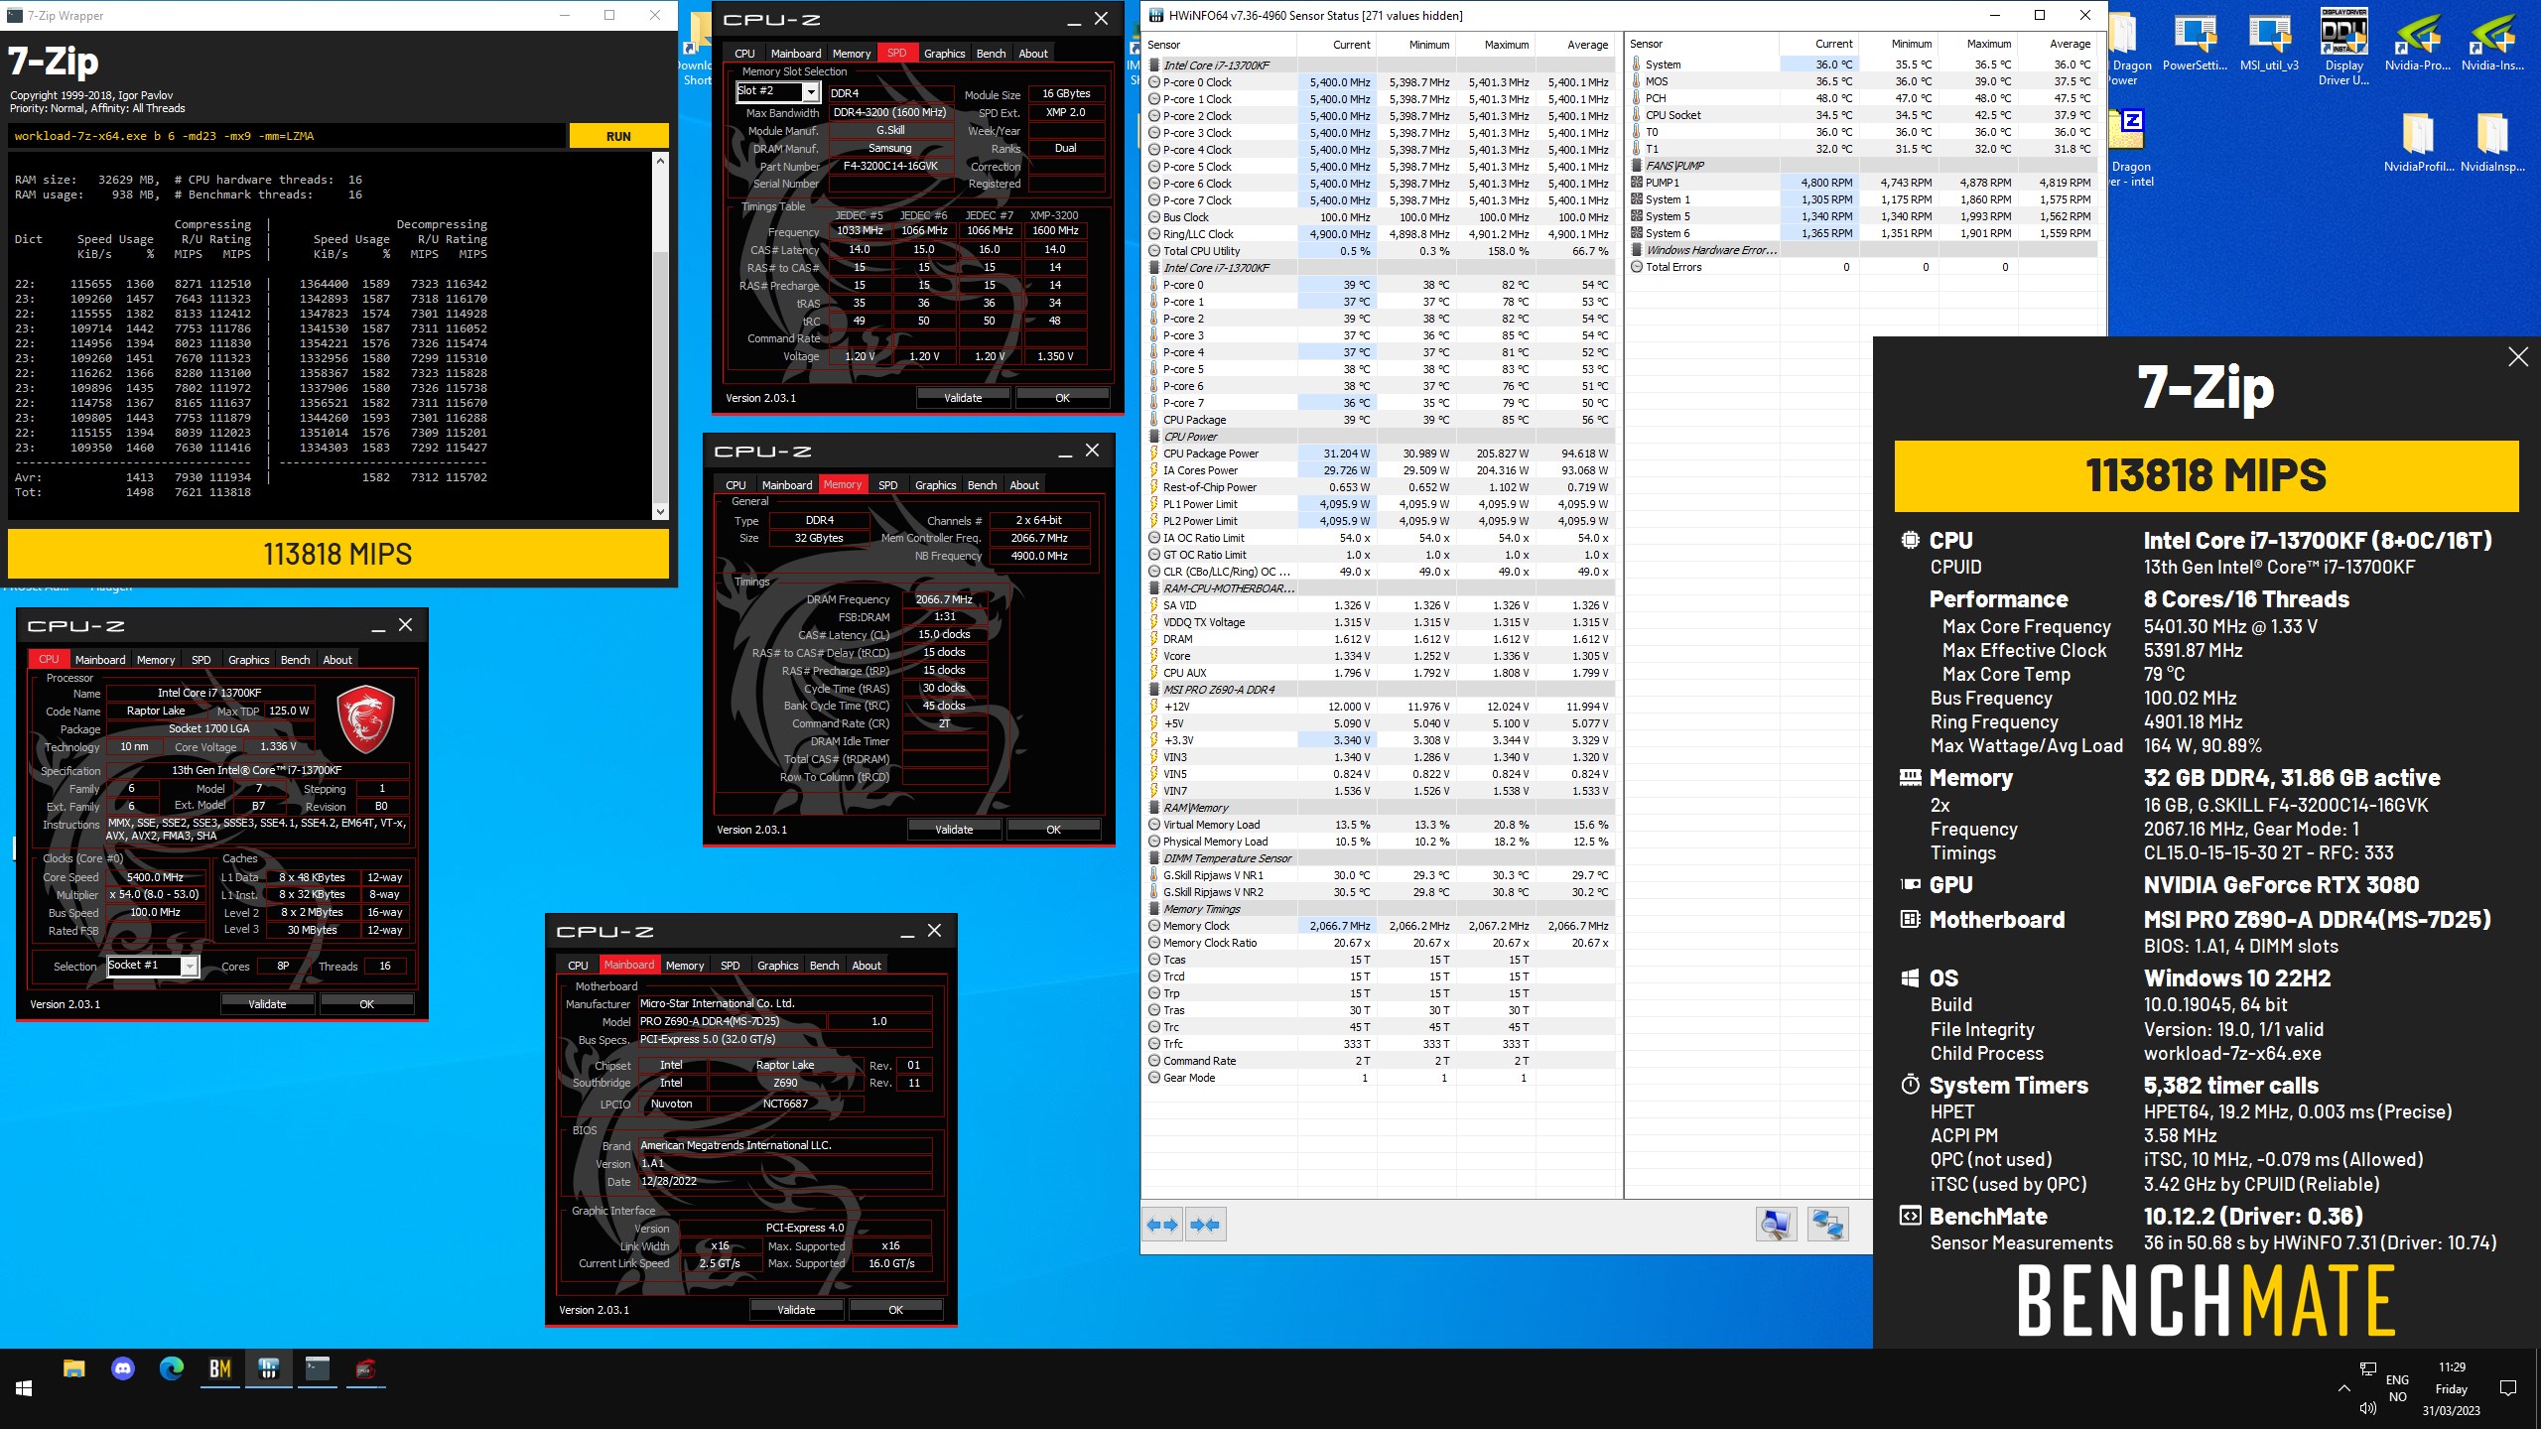Select the PUMP1 fan sensor row
Image resolution: width=2541 pixels, height=1429 pixels.
click(x=1863, y=183)
